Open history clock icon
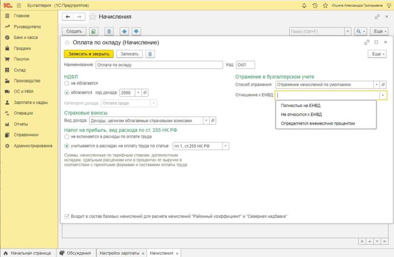 tap(315, 5)
